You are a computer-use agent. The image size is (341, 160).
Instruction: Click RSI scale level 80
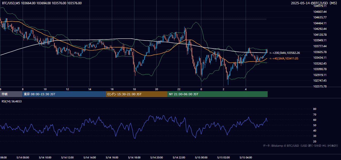315,109
